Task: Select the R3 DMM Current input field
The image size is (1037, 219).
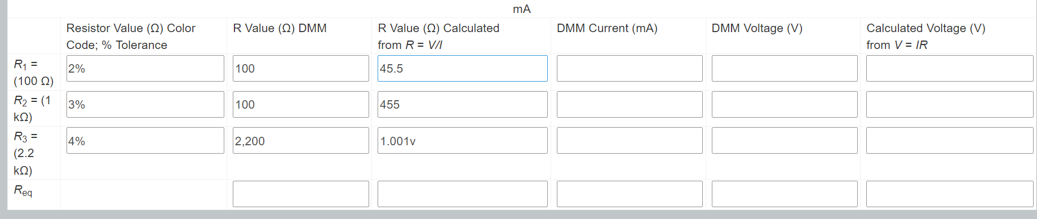Action: point(630,141)
